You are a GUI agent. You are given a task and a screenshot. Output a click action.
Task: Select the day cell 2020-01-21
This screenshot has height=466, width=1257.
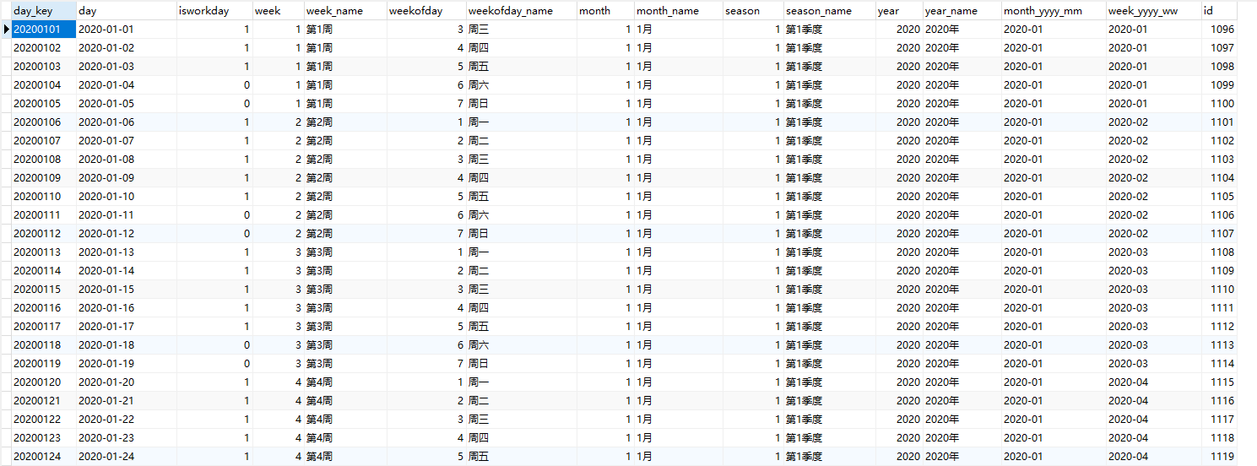[127, 401]
